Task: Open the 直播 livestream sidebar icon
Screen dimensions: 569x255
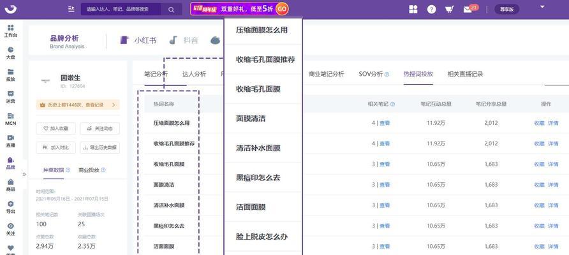Action: [10, 141]
